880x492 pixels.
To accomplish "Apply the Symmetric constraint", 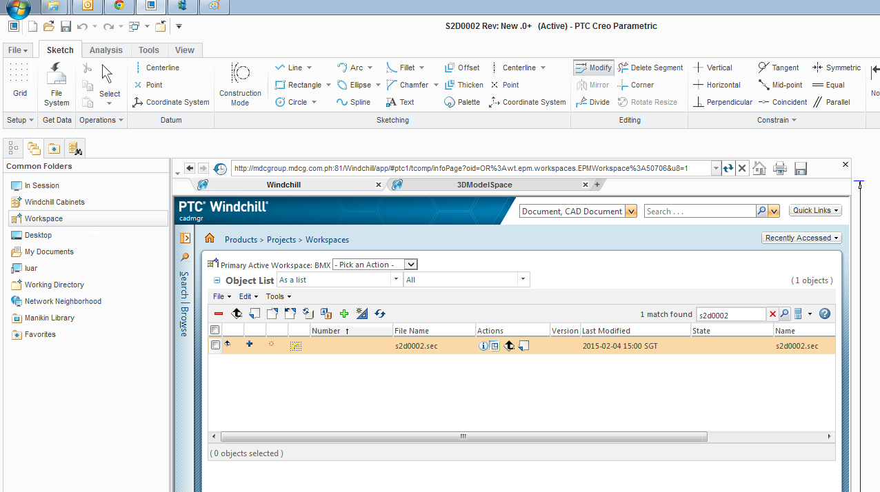I will pos(837,68).
